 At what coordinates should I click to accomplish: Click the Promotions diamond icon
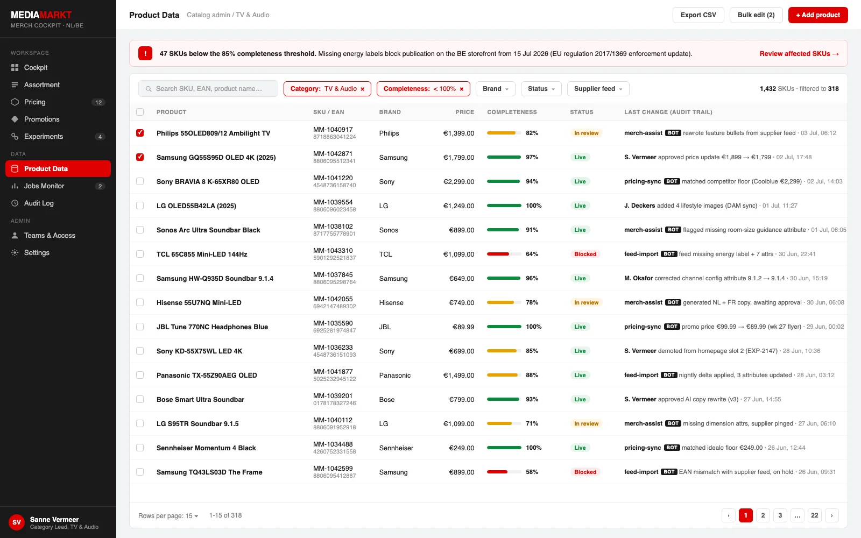click(x=15, y=119)
